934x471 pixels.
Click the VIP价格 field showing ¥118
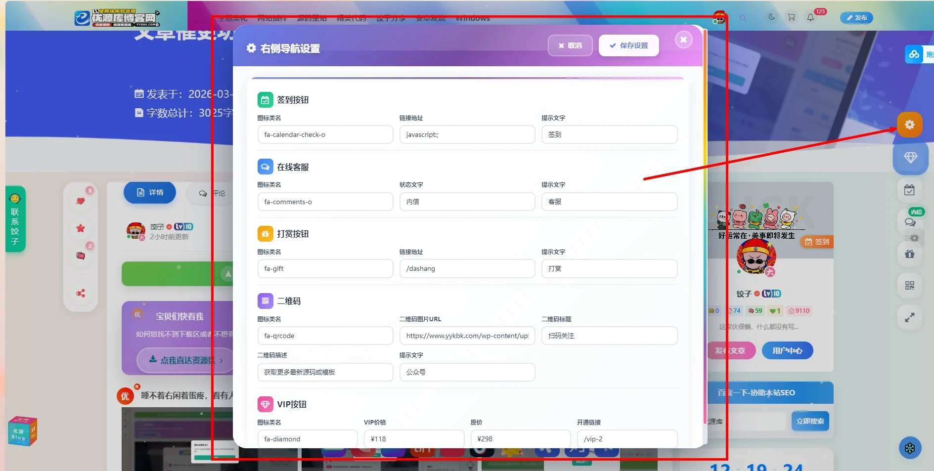point(413,438)
